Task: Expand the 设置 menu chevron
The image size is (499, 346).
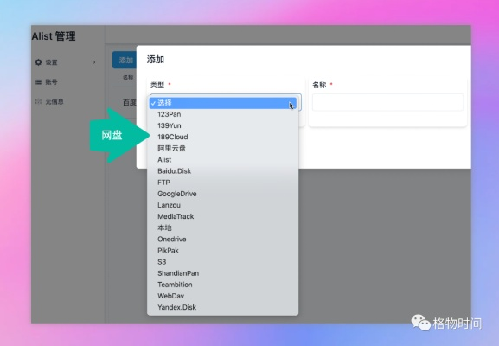Action: click(94, 62)
